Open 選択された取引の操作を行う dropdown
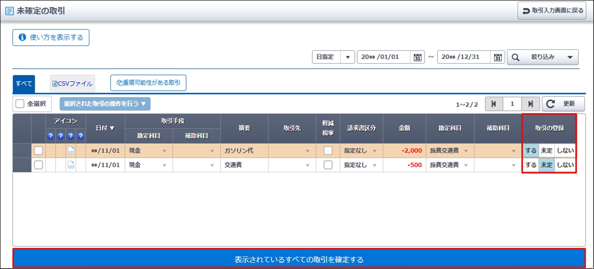The width and height of the screenshot is (594, 269). pyautogui.click(x=105, y=104)
